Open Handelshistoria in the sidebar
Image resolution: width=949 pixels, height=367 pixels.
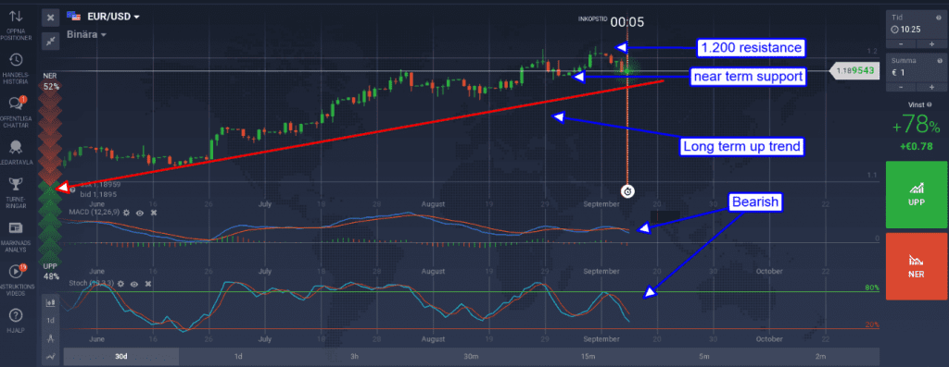[17, 67]
